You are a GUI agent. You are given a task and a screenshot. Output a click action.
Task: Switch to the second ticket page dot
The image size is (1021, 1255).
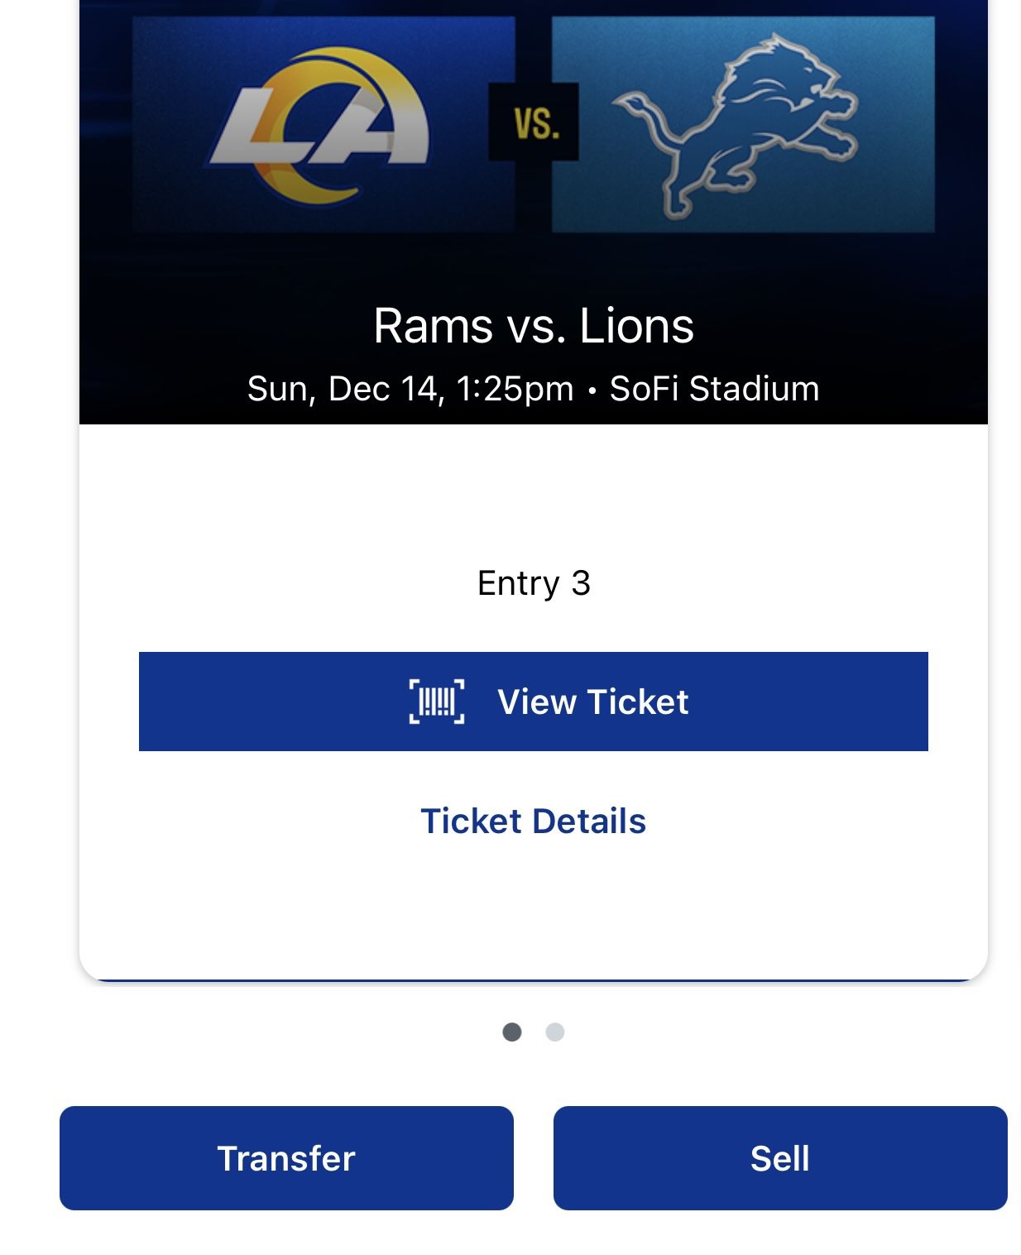(x=554, y=1032)
